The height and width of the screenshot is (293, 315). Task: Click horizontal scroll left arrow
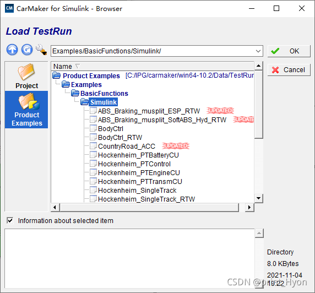point(55,207)
